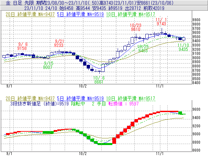Screen dimensions: 208x158
Task: Click the 10日 終値平滑 MA=9517 legend in upper chart
Action: [131, 14]
